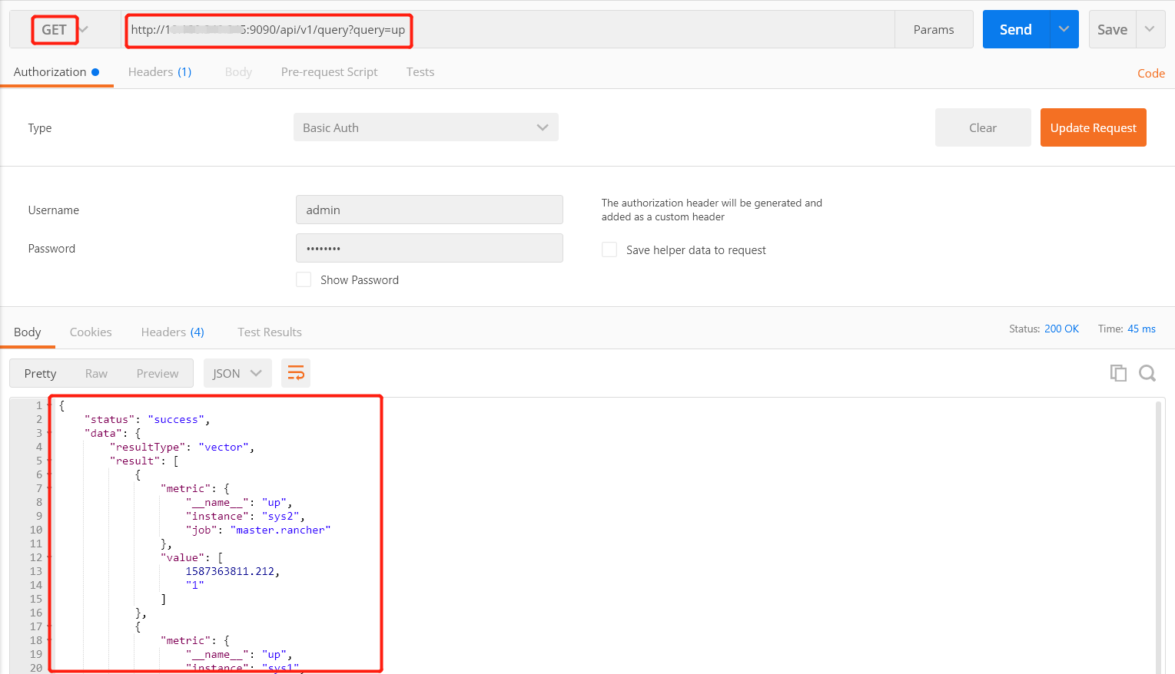The image size is (1175, 674).
Task: Copy the response body to clipboard
Action: coord(1118,372)
